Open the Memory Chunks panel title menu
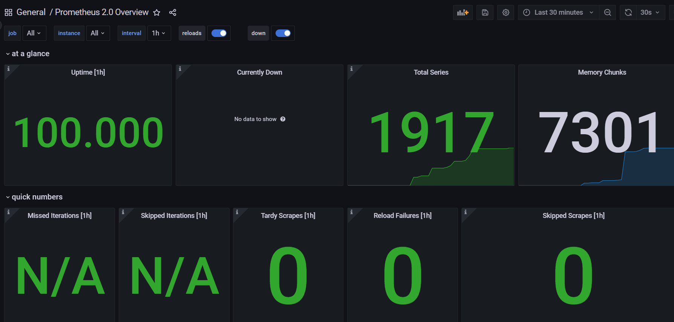The height and width of the screenshot is (322, 674). pos(602,72)
